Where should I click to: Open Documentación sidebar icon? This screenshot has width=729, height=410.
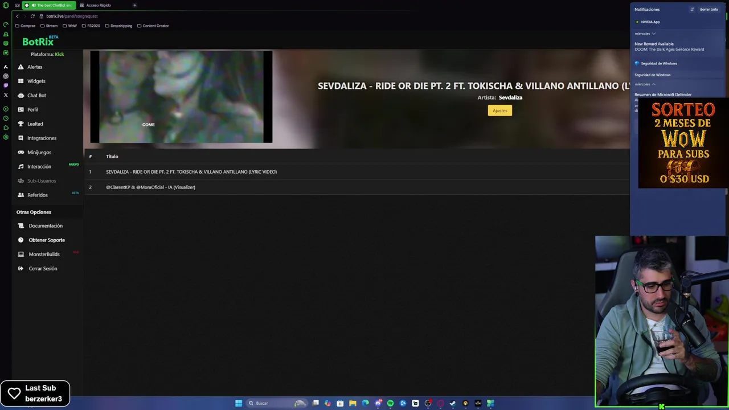pyautogui.click(x=21, y=225)
